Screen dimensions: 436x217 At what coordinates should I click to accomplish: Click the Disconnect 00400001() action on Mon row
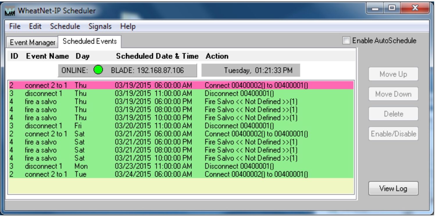[240, 166]
